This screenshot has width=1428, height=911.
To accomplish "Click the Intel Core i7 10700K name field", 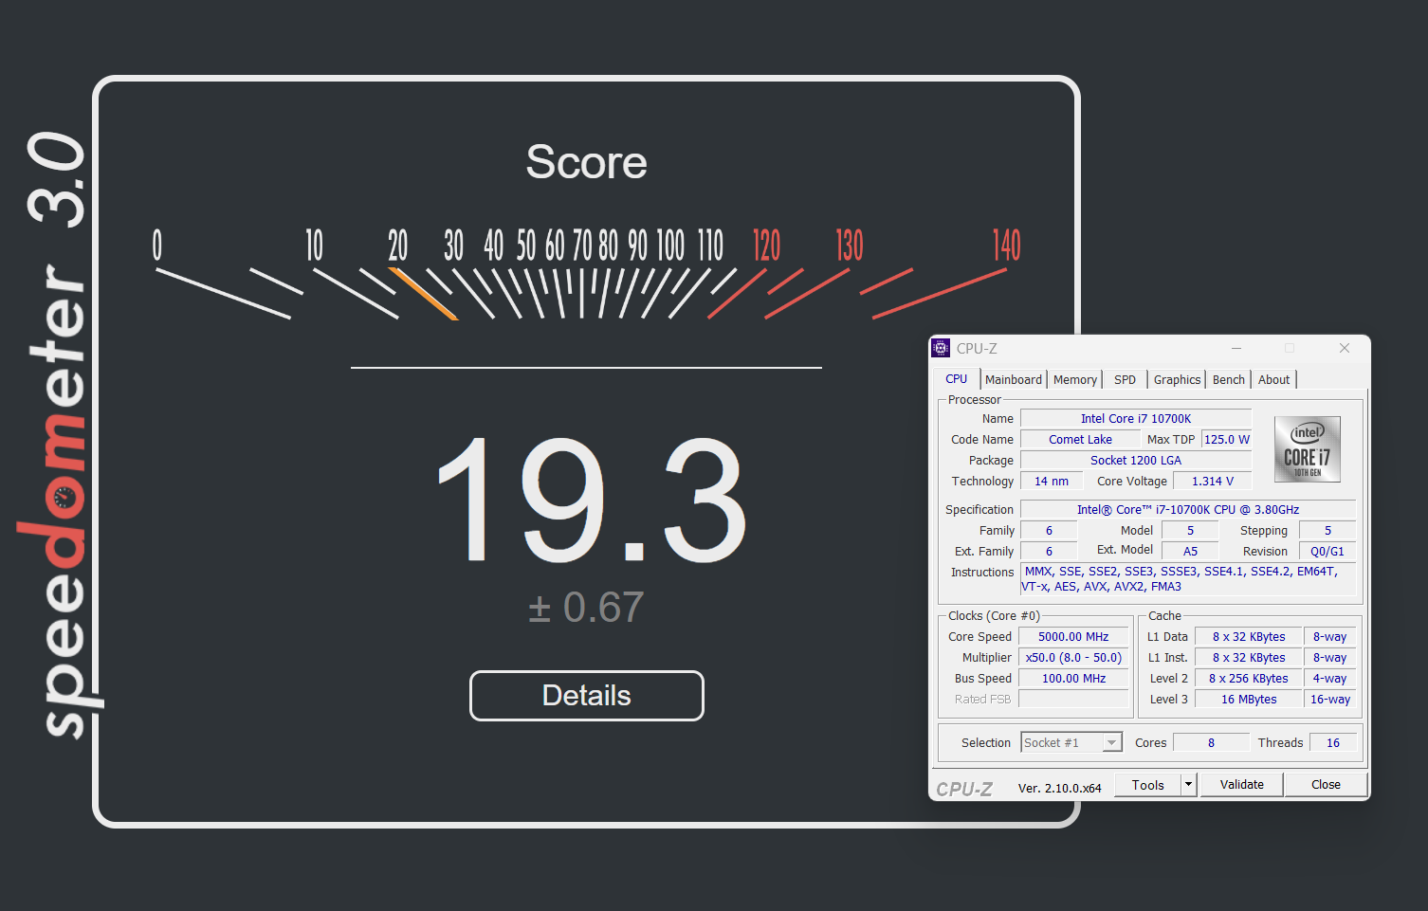I will pos(1136,418).
